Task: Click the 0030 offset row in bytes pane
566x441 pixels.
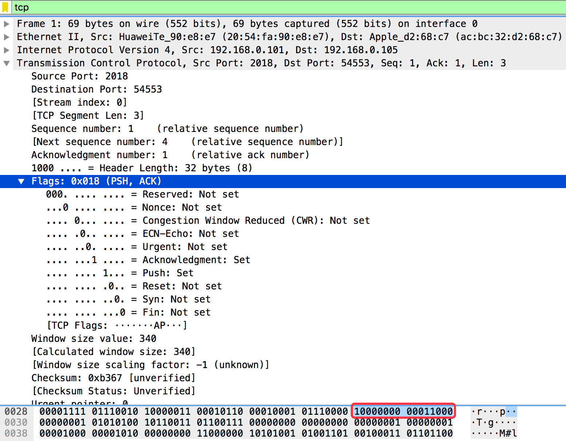Action: [16, 422]
